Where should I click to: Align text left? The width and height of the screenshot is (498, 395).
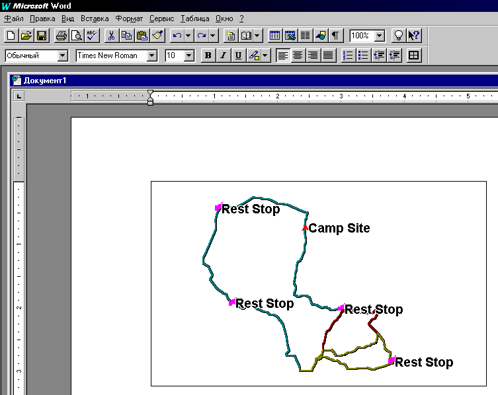tap(282, 55)
